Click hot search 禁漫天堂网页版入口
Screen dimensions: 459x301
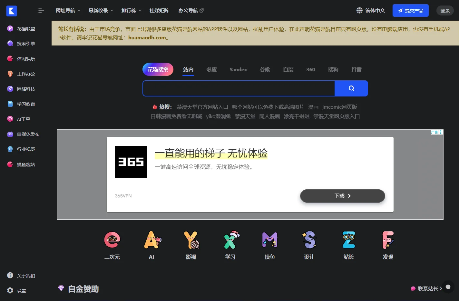pos(337,116)
